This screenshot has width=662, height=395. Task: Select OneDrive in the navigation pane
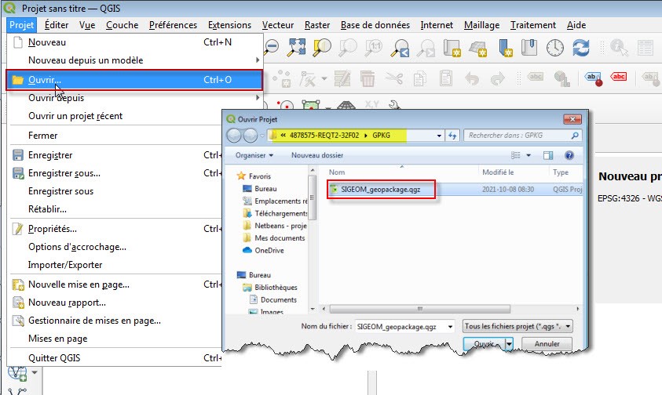pyautogui.click(x=263, y=251)
